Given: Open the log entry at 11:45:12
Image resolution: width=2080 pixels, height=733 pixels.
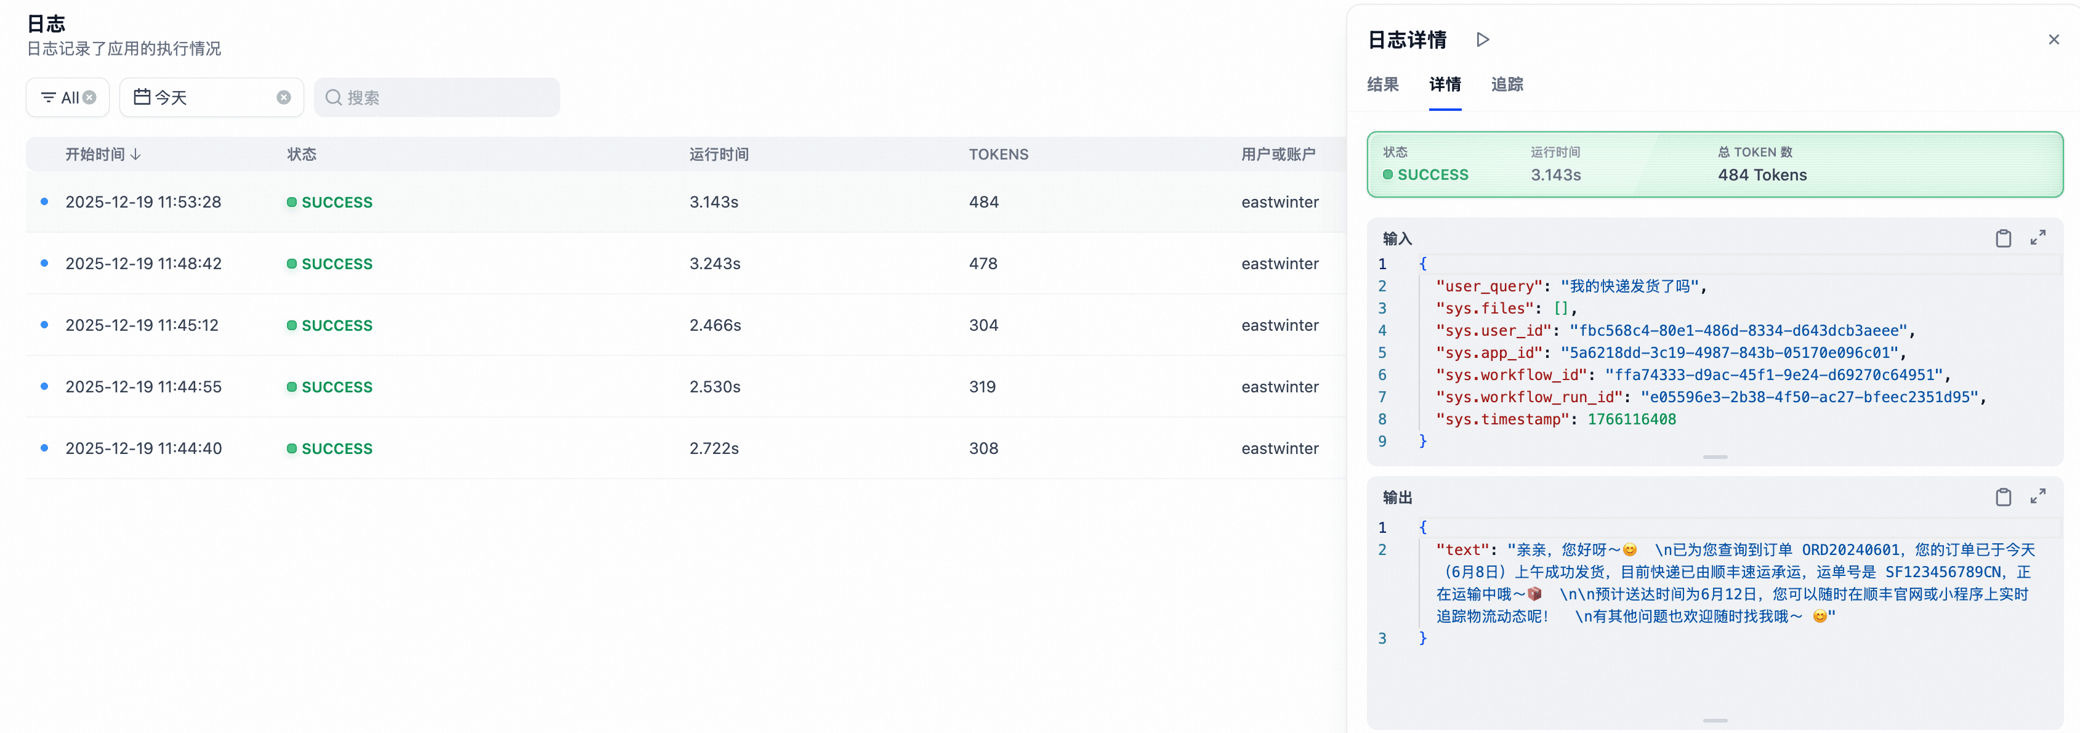Looking at the screenshot, I should (142, 325).
